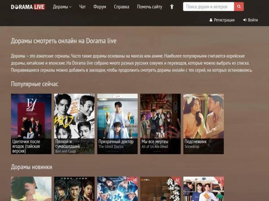This screenshot has width=269, height=201.
Task: Select Помочь сайту in the navigation
Action: pyautogui.click(x=149, y=7)
